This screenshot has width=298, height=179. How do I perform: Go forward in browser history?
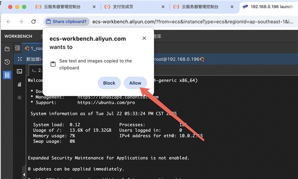[21, 21]
